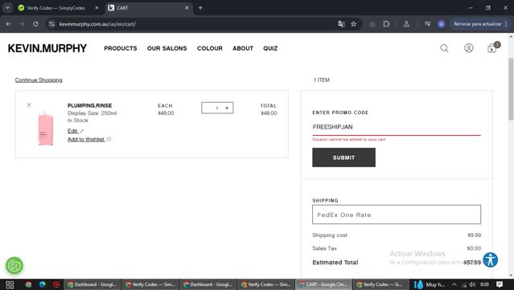514x290 pixels.
Task: Bookmark this page with the star icon
Action: coord(354,24)
